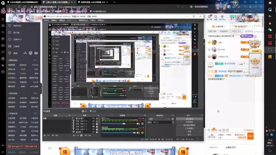
Task: Pop out the Audio Mixer dock using its header icon
Action: coord(145,115)
